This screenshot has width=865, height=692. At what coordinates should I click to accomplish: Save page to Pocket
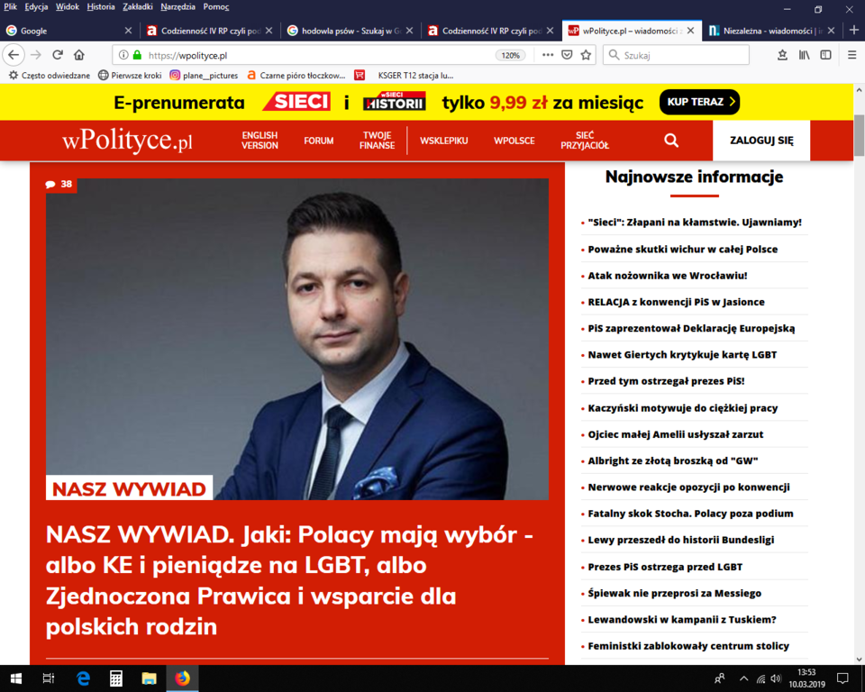[567, 55]
